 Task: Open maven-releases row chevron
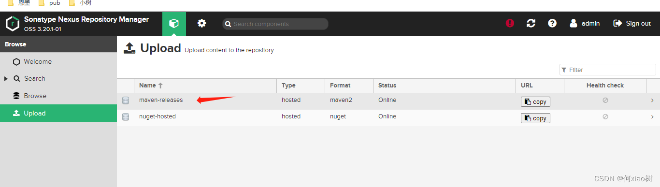click(x=652, y=101)
